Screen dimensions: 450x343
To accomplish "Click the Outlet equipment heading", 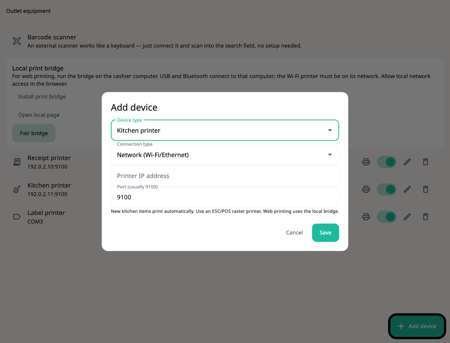I will pyautogui.click(x=28, y=11).
